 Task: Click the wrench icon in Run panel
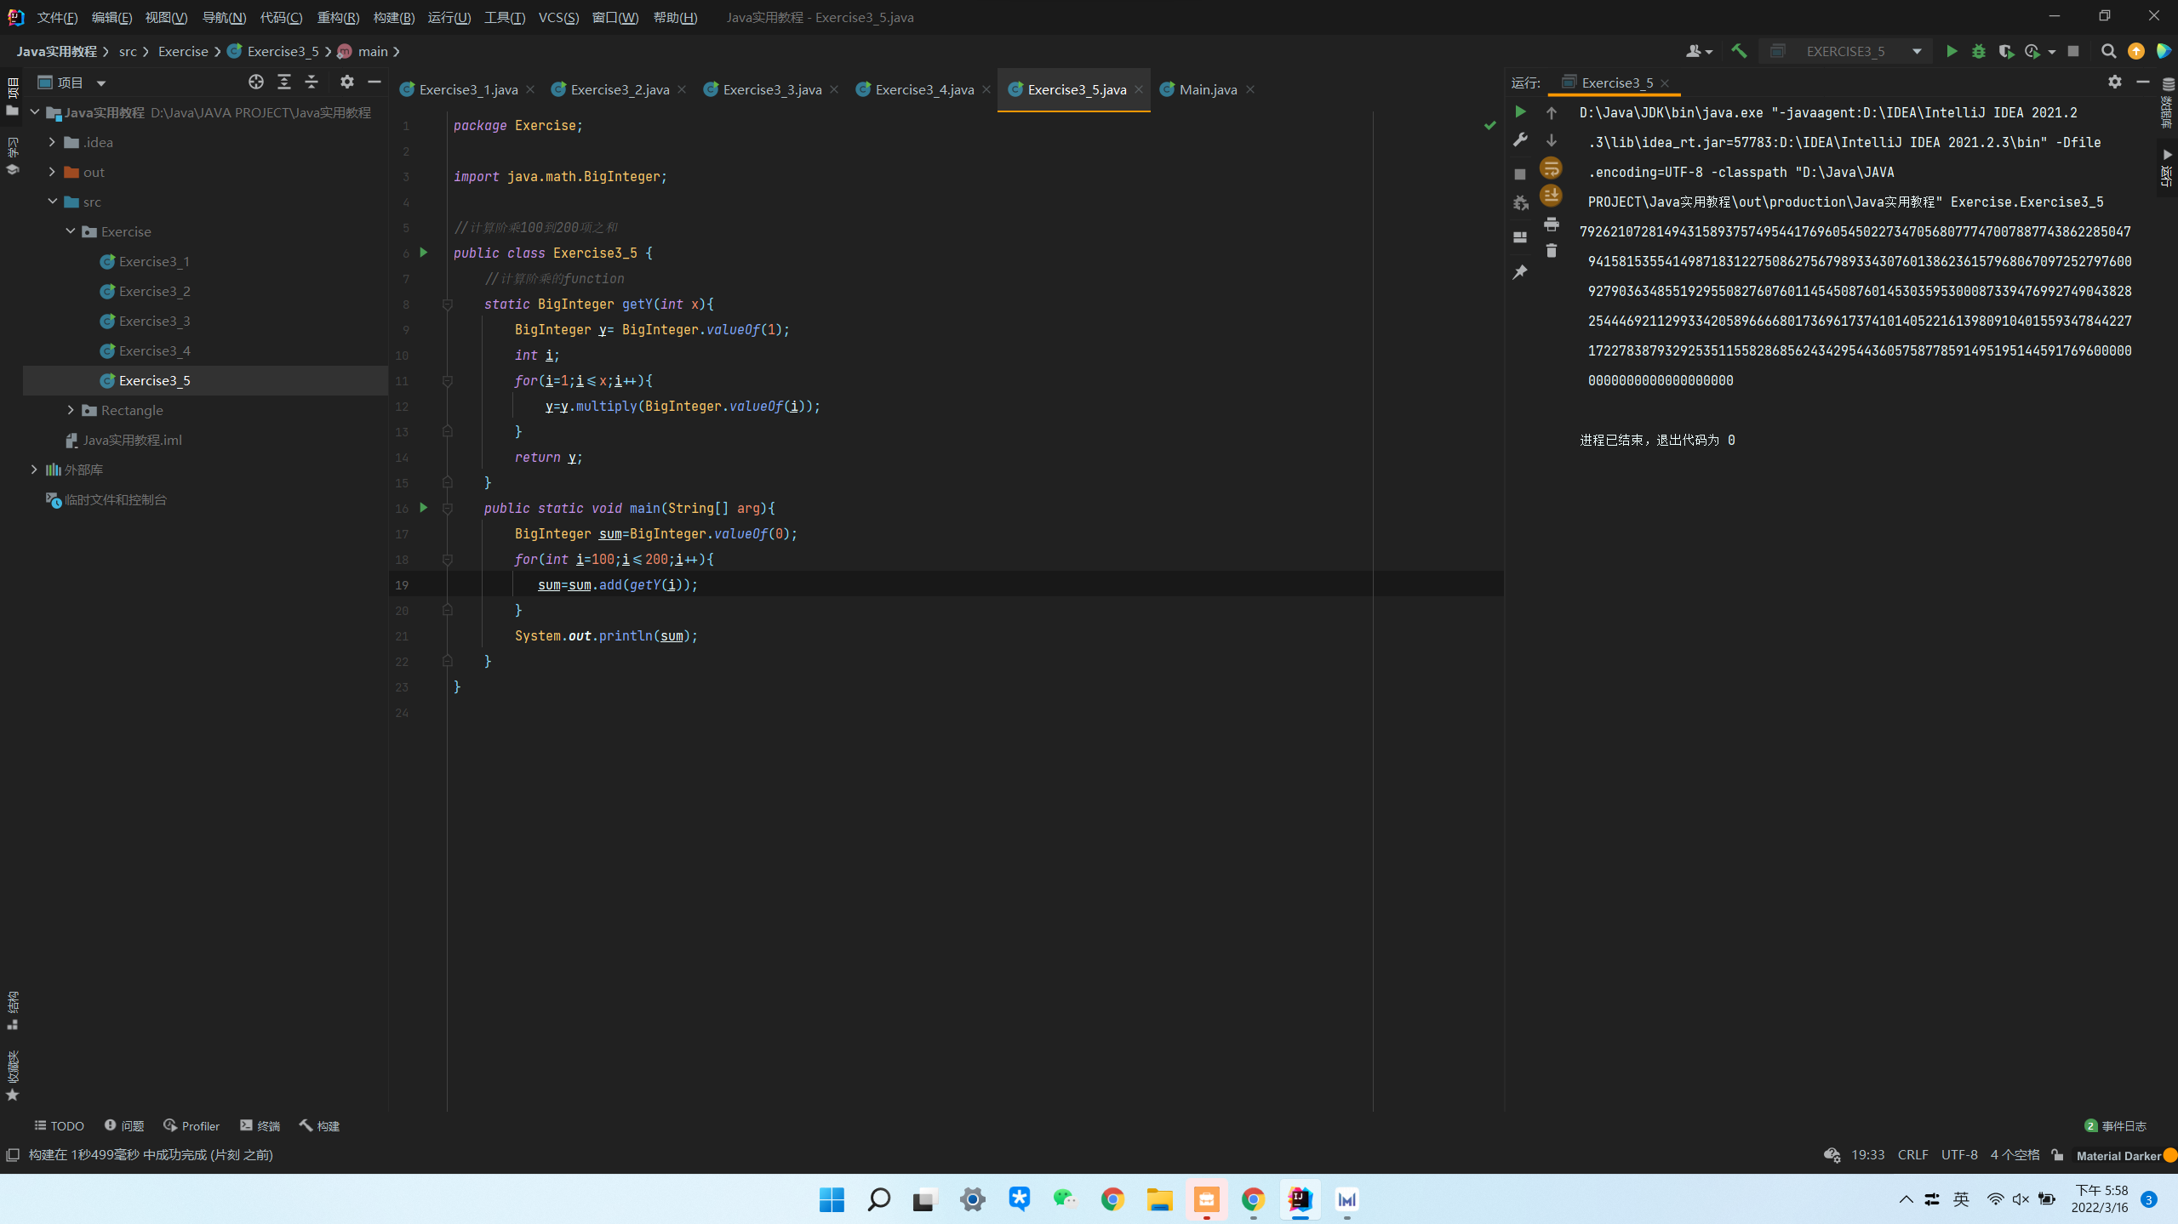[1520, 139]
